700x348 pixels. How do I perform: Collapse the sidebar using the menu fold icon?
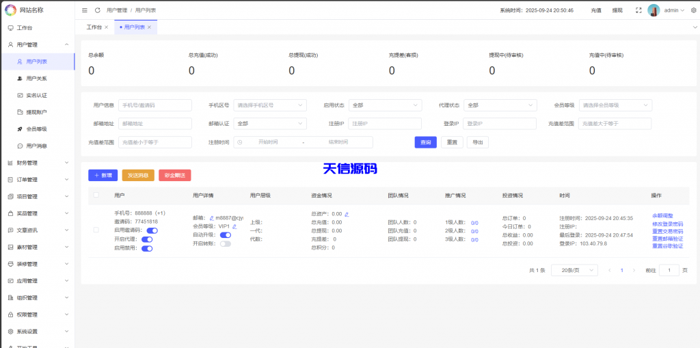click(85, 10)
